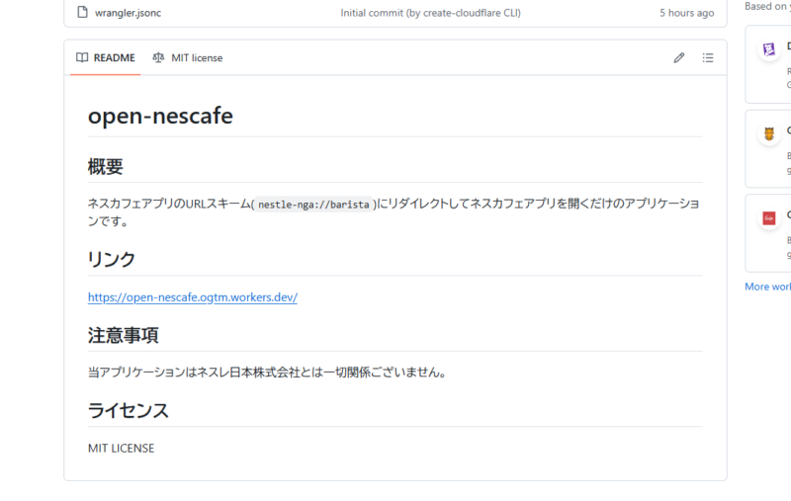The width and height of the screenshot is (791, 501).
Task: Click the 注意事項 section heading
Action: coord(124,335)
